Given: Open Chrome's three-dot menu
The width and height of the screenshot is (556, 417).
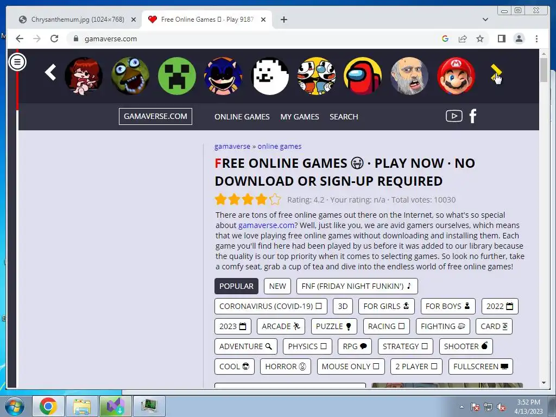Looking at the screenshot, I should 536,39.
